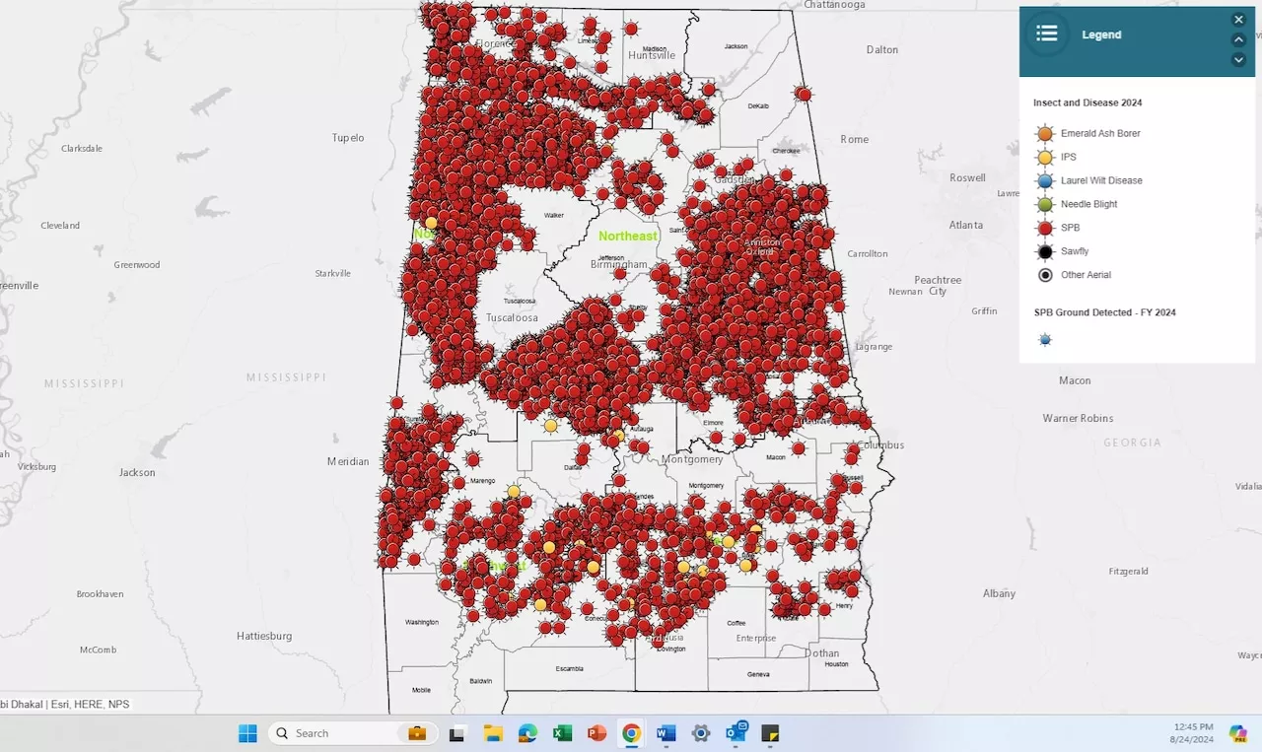Click the Insect and Disease 2024 heading
Image resolution: width=1262 pixels, height=752 pixels.
[1087, 103]
